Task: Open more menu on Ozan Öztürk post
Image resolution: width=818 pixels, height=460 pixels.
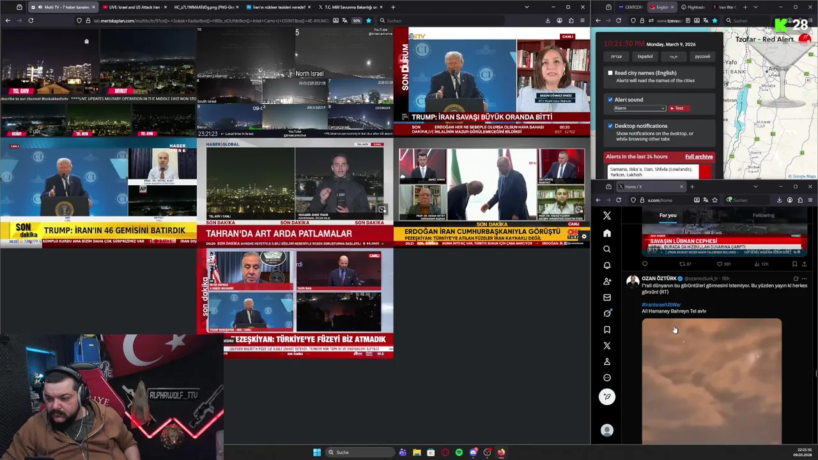Action: coord(805,279)
